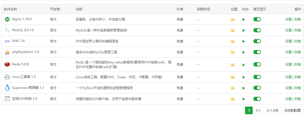Click the 到期时间 column header
Viewport: 306px width, 117px height.
pyautogui.click(x=203, y=9)
